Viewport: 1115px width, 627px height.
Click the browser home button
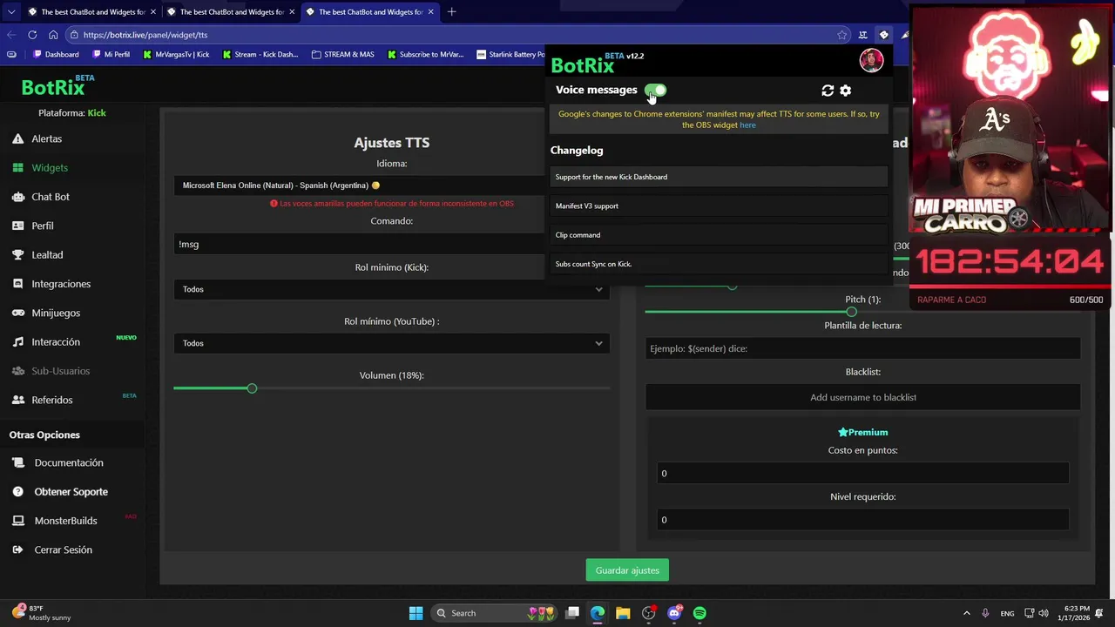[53, 35]
